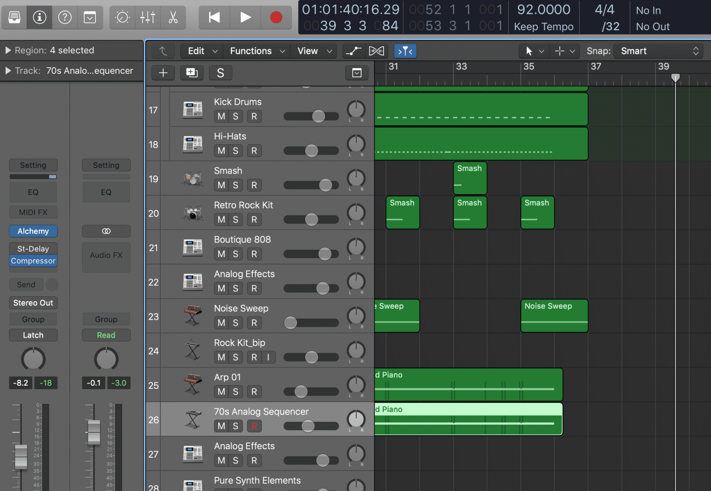Open the Library panel icon
Image resolution: width=711 pixels, height=491 pixels.
coord(14,17)
